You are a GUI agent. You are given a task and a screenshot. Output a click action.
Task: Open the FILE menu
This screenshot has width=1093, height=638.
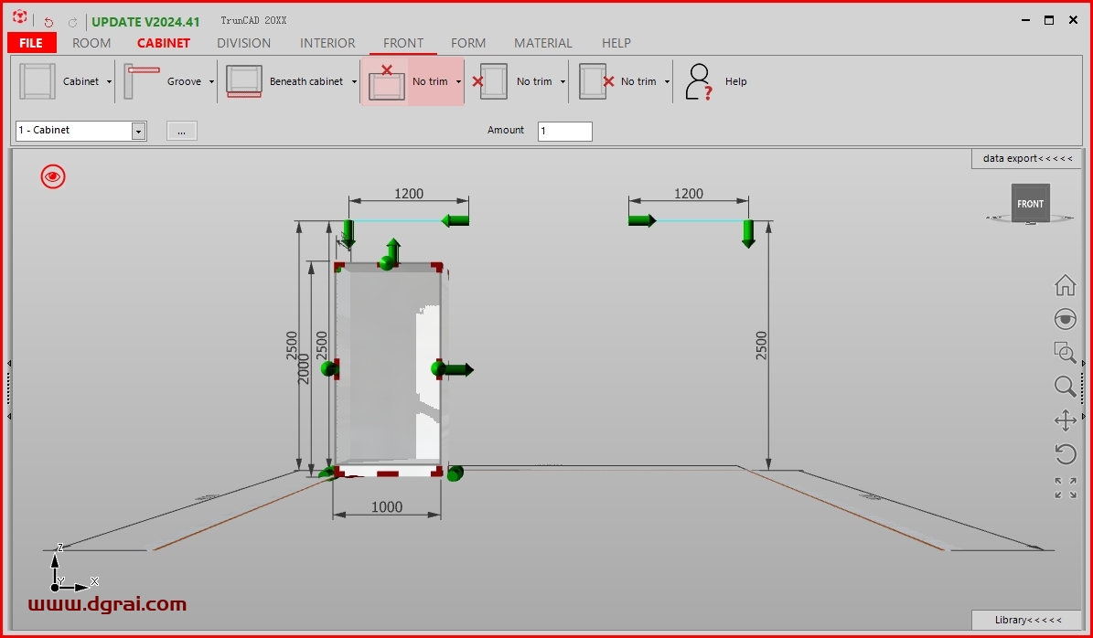click(x=31, y=43)
